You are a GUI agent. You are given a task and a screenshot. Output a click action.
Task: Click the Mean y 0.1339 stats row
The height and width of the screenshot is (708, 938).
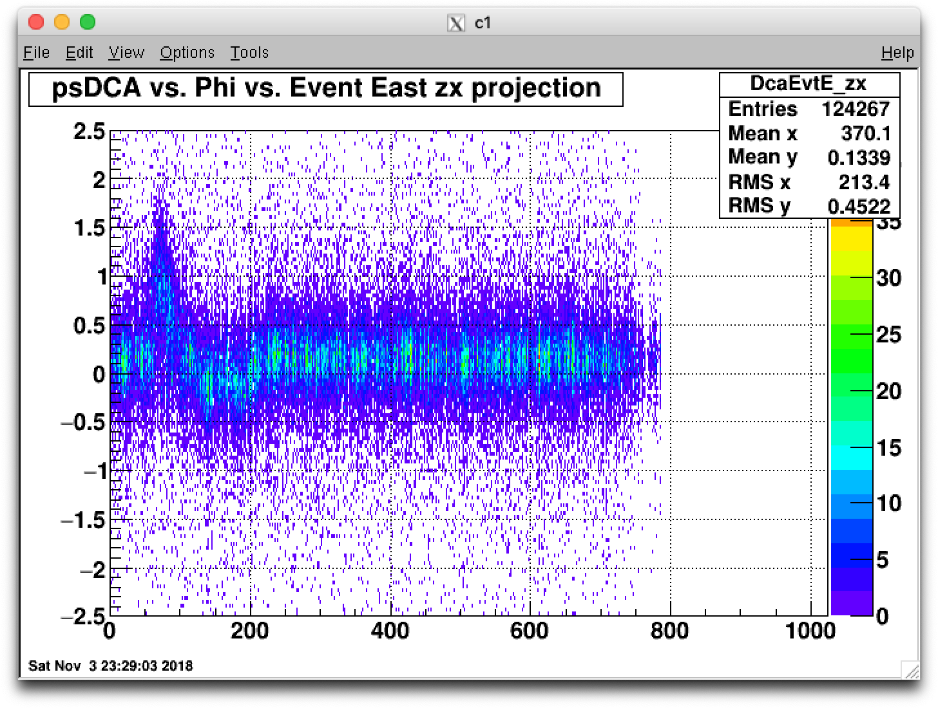tap(809, 158)
